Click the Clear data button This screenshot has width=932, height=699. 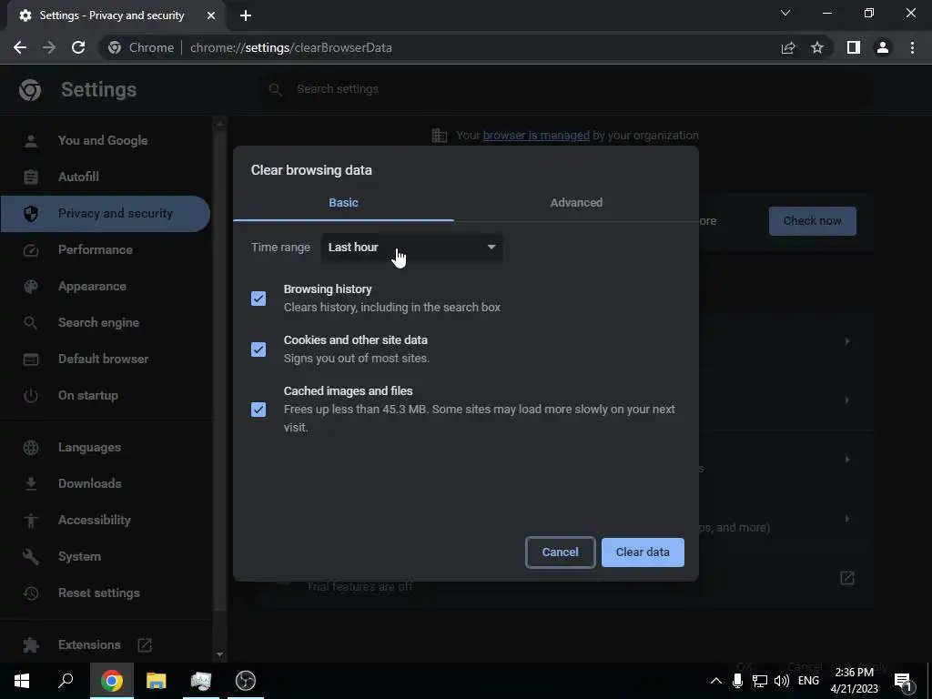tap(643, 552)
